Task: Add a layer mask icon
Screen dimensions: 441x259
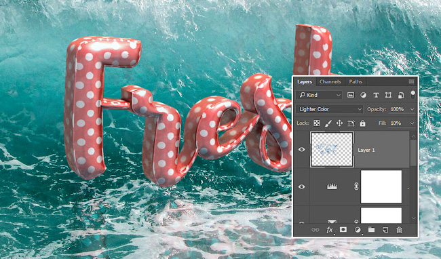Action: point(343,230)
